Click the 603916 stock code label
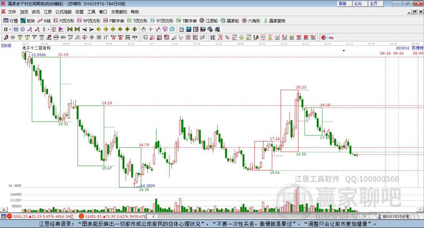The height and width of the screenshot is (228, 424). tap(402, 48)
